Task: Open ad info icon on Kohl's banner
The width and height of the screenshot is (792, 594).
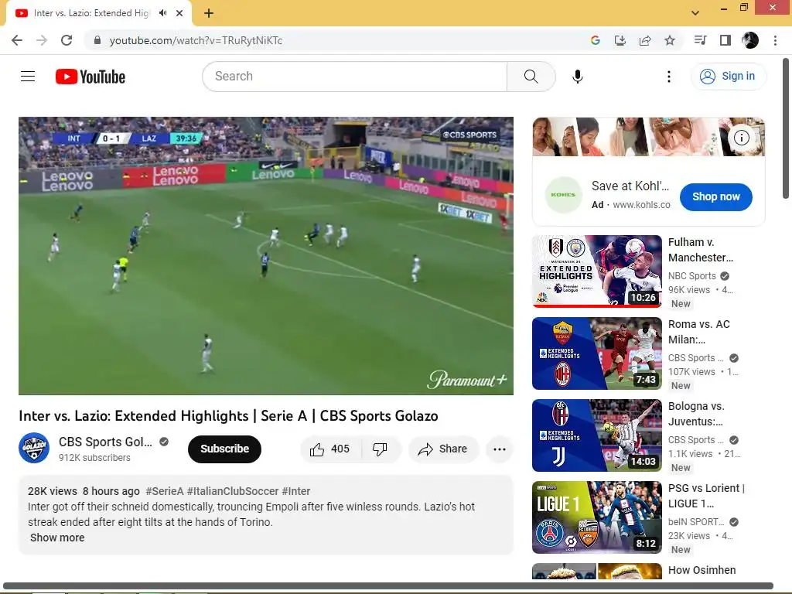Action: [741, 138]
